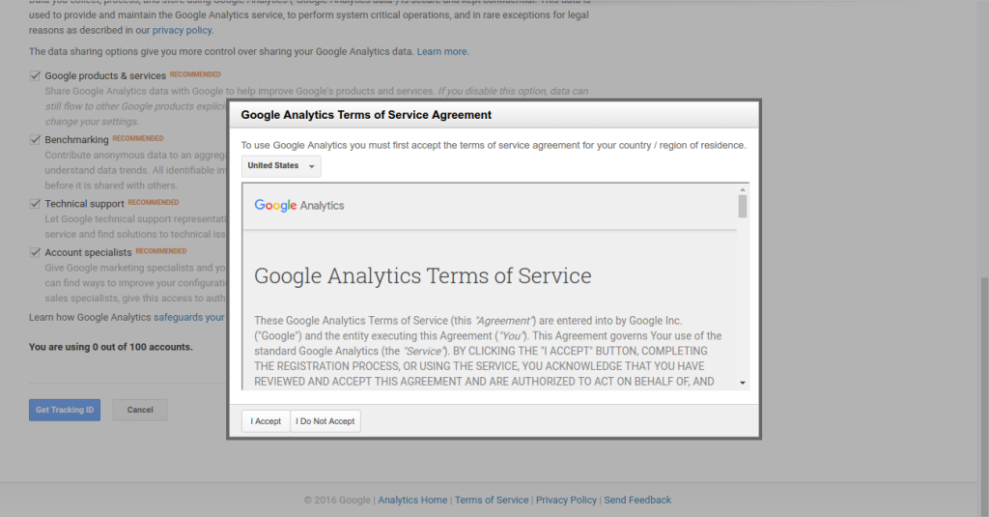Open the privacy policy link in text
The width and height of the screenshot is (989, 517).
click(182, 30)
